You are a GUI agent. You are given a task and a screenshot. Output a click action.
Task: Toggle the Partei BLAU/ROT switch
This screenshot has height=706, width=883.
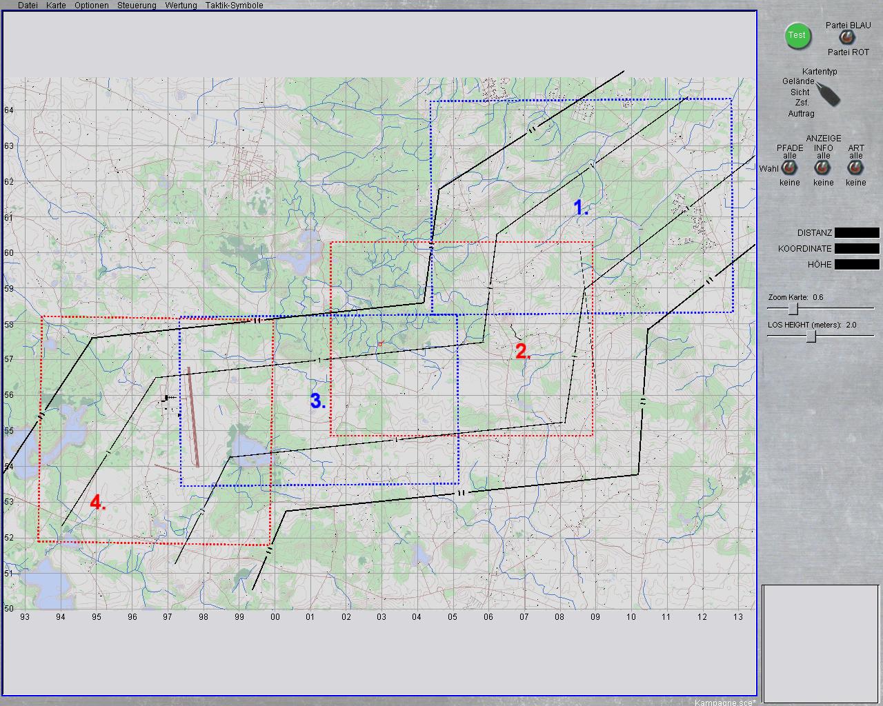tap(846, 38)
